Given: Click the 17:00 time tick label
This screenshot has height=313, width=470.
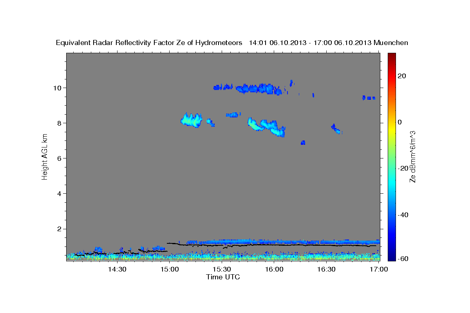Looking at the screenshot, I should click(x=379, y=270).
